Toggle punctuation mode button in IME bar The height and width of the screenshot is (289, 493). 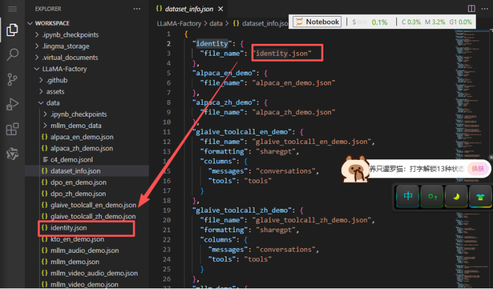(x=432, y=196)
